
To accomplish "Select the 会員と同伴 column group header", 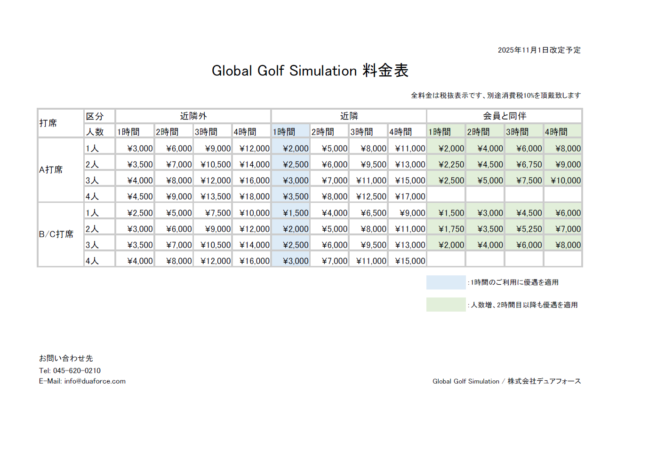I will coord(504,116).
